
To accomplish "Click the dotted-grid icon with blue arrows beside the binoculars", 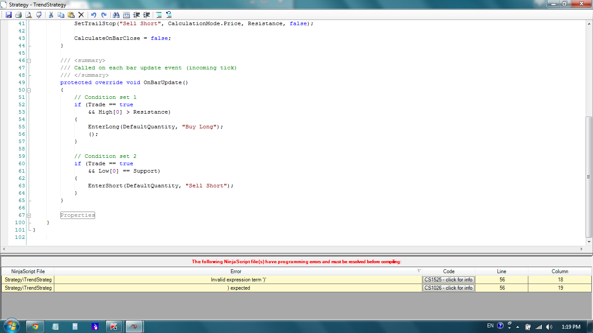I will (126, 15).
